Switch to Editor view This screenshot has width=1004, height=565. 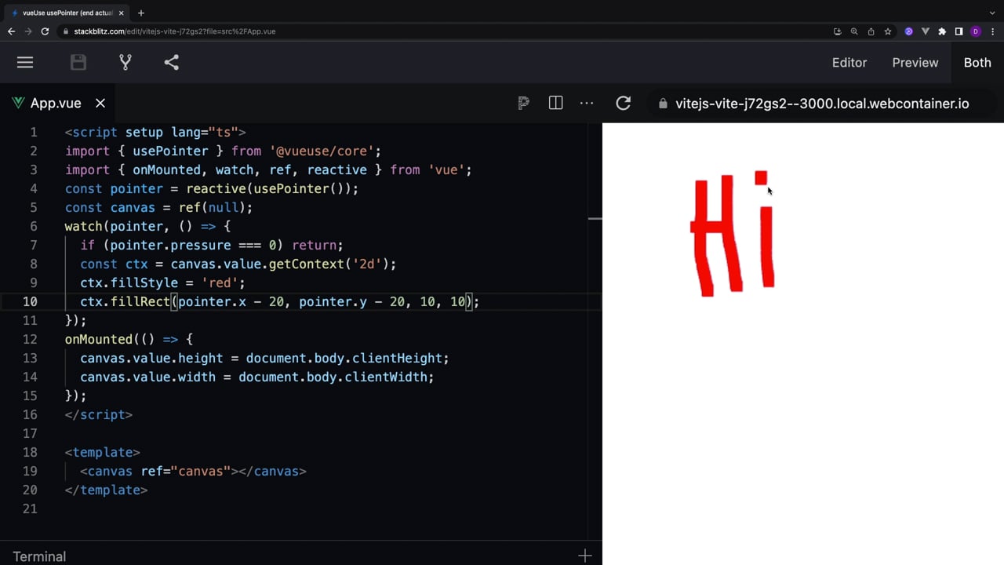coord(849,63)
